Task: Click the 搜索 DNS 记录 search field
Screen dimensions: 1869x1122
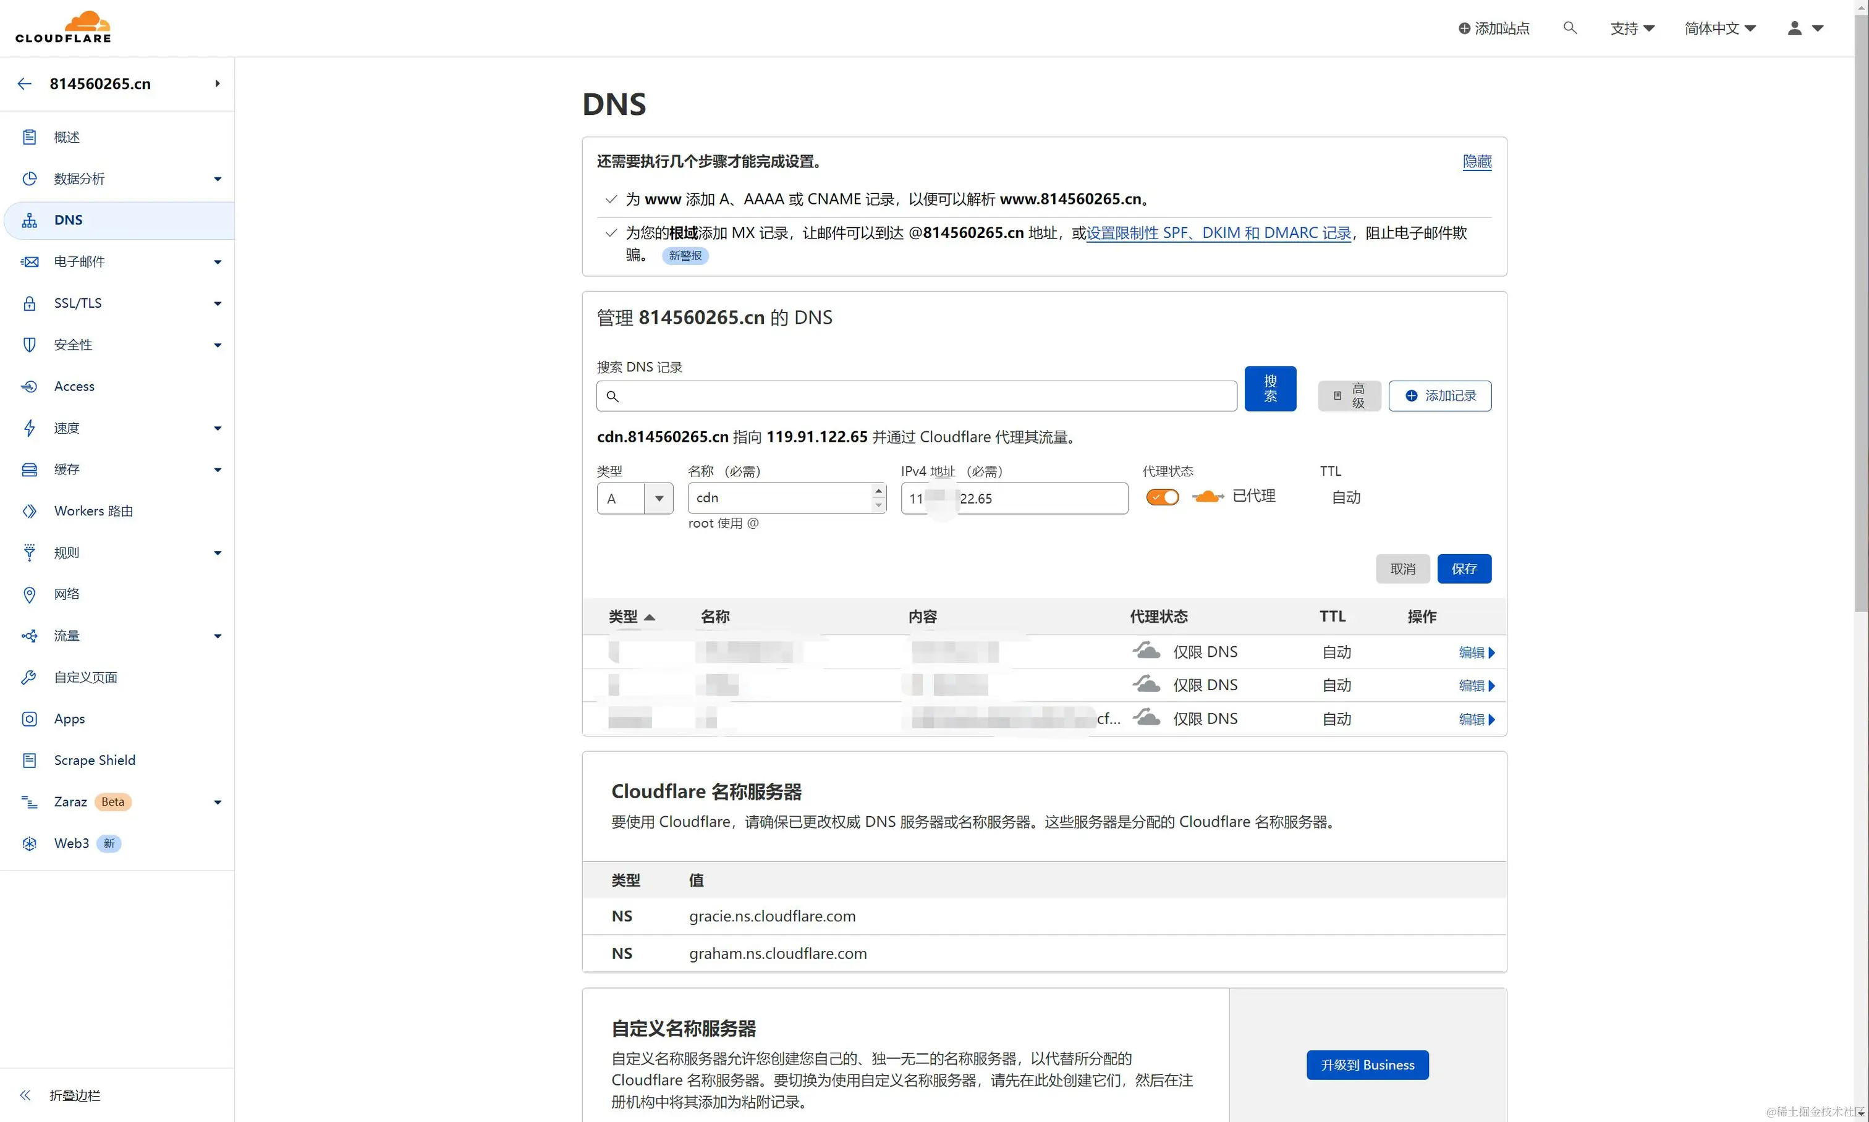Action: pyautogui.click(x=915, y=396)
